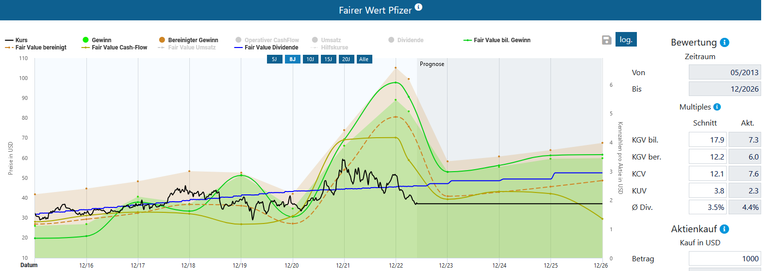Viewport: 766px width, 271px height.
Task: Select the 20J time range
Action: (x=346, y=59)
